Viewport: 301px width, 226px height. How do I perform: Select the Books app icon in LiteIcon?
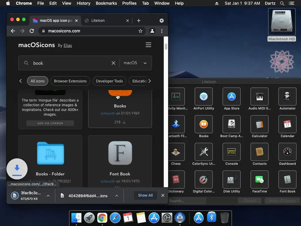point(203,124)
